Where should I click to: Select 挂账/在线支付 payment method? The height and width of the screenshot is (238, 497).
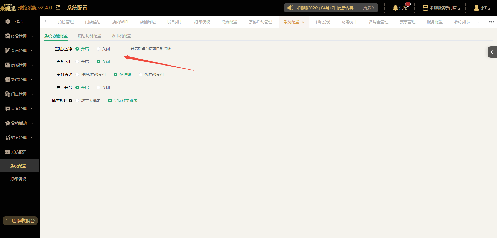tap(77, 75)
